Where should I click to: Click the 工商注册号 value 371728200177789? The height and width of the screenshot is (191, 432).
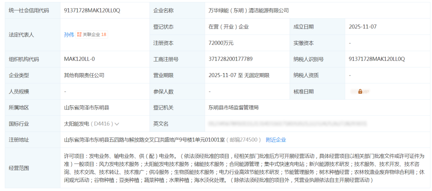(x=230, y=59)
